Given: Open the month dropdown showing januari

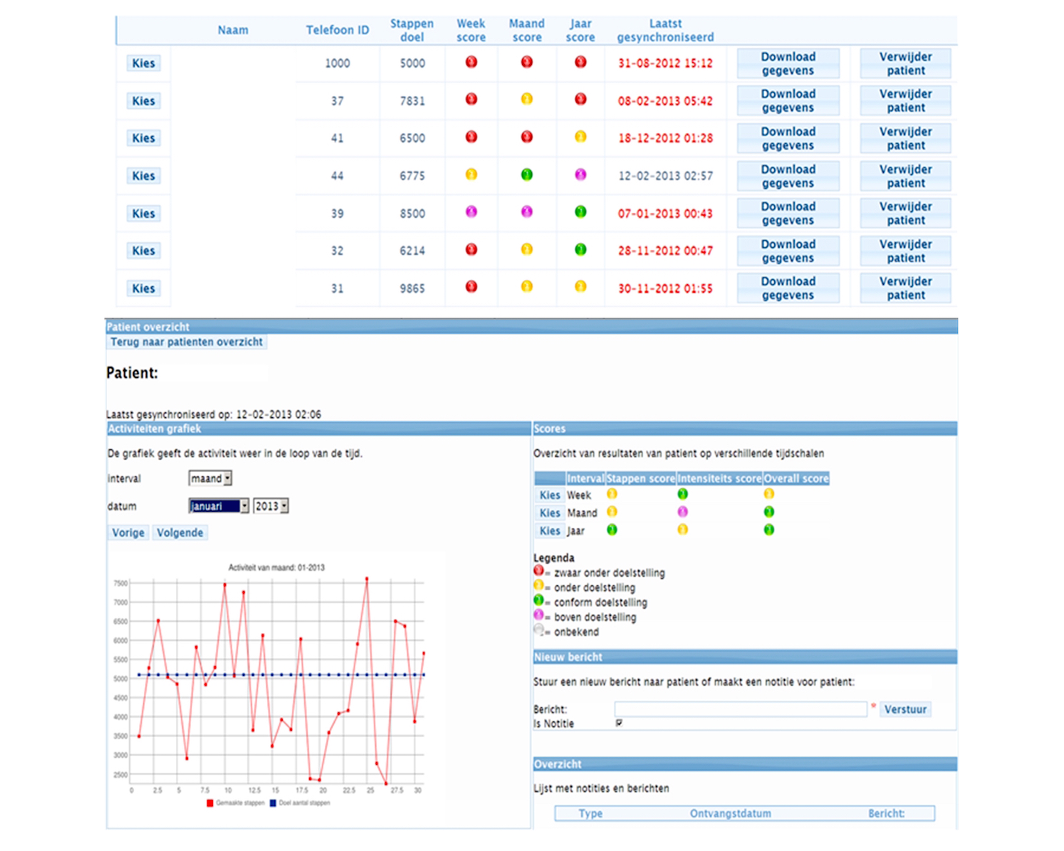Looking at the screenshot, I should pyautogui.click(x=219, y=506).
